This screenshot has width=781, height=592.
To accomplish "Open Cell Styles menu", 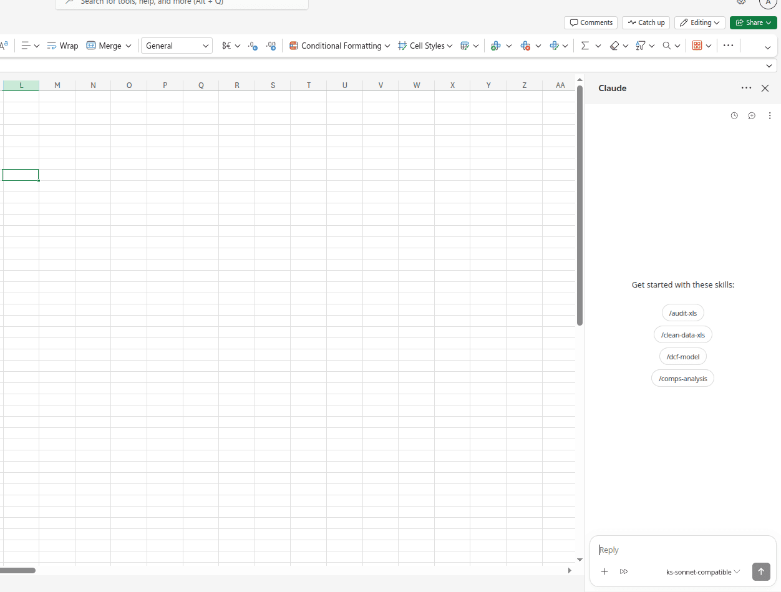I will (425, 46).
